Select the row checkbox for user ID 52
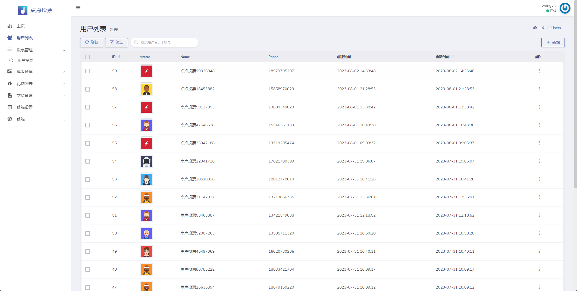 pos(87,197)
